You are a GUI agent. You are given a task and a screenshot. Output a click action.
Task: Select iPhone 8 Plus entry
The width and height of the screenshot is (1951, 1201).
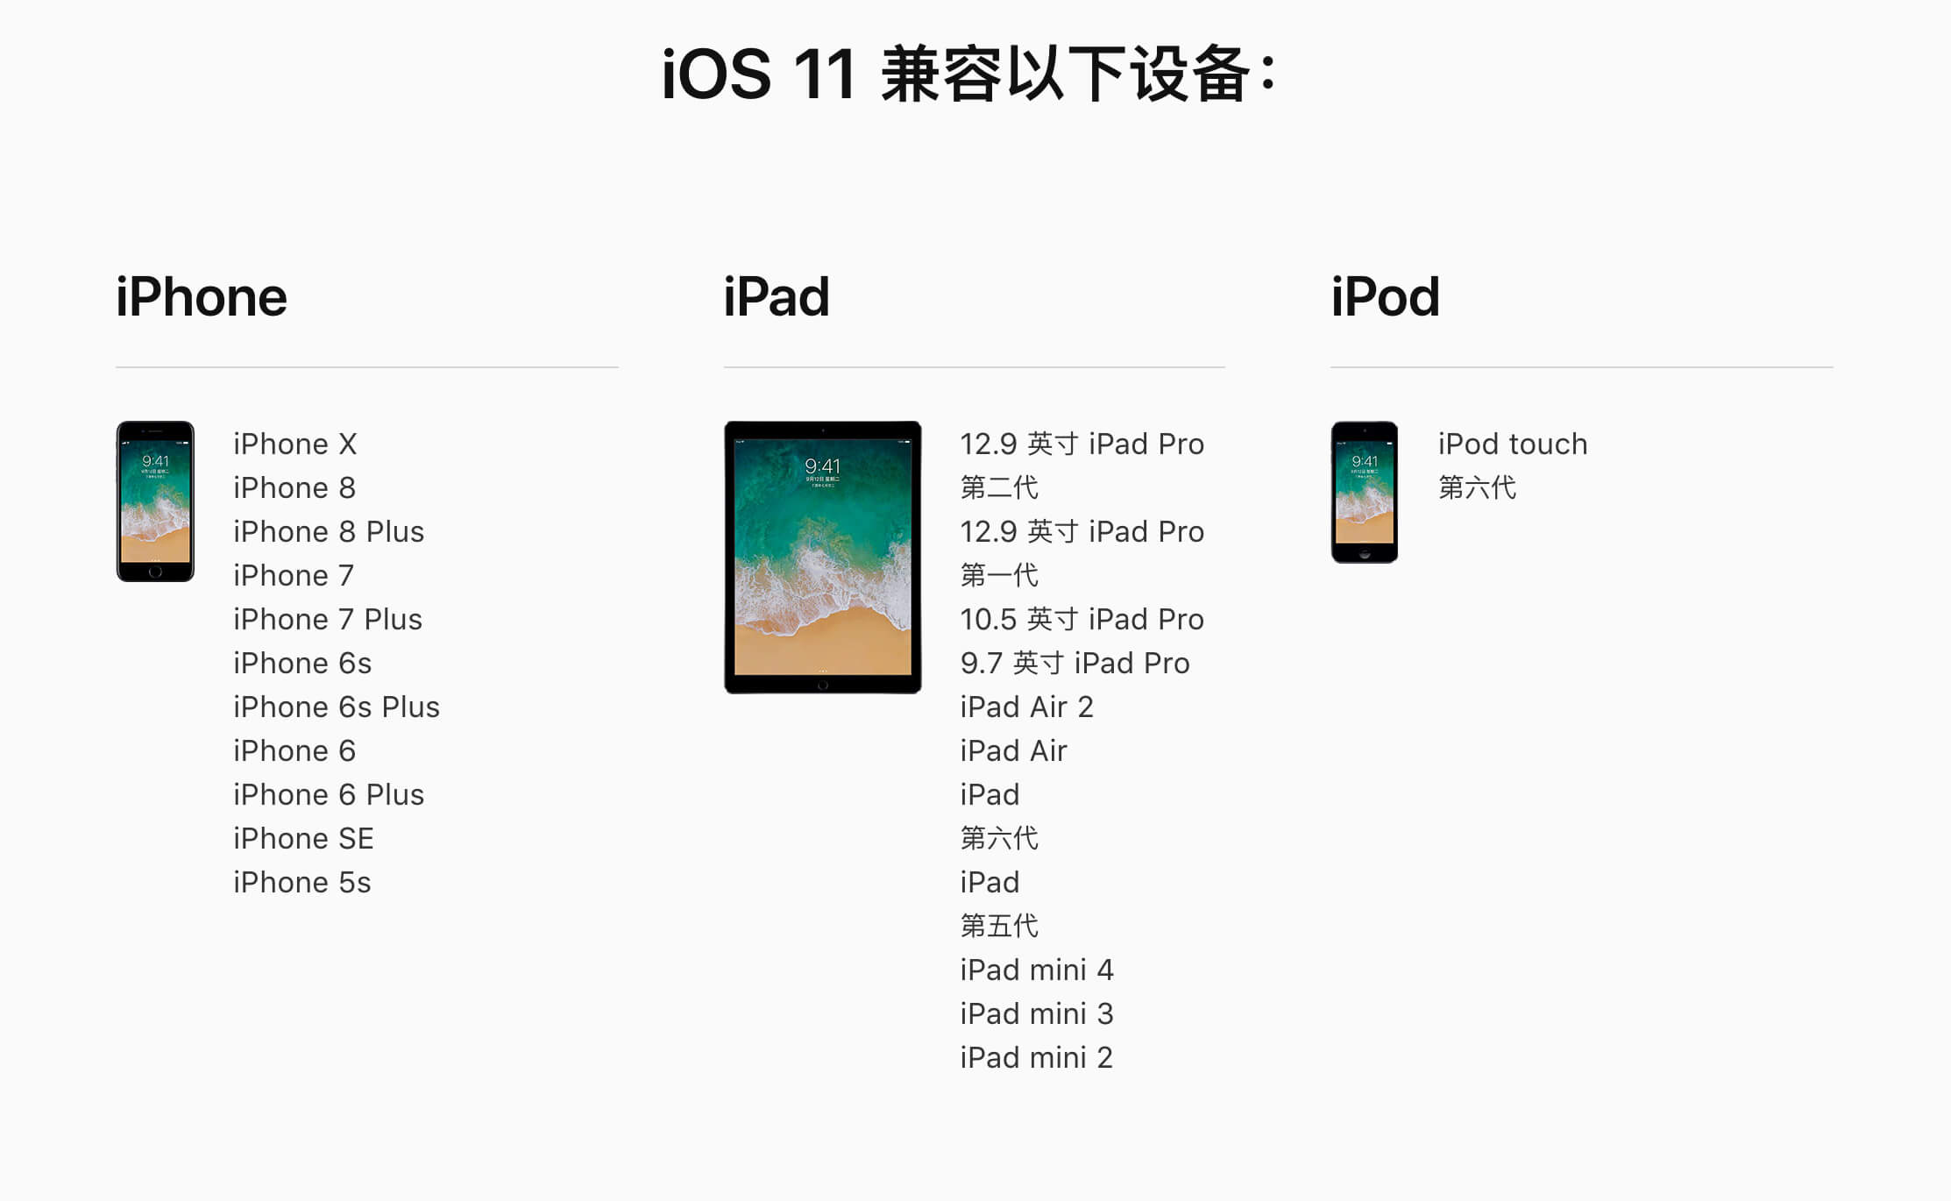329,531
